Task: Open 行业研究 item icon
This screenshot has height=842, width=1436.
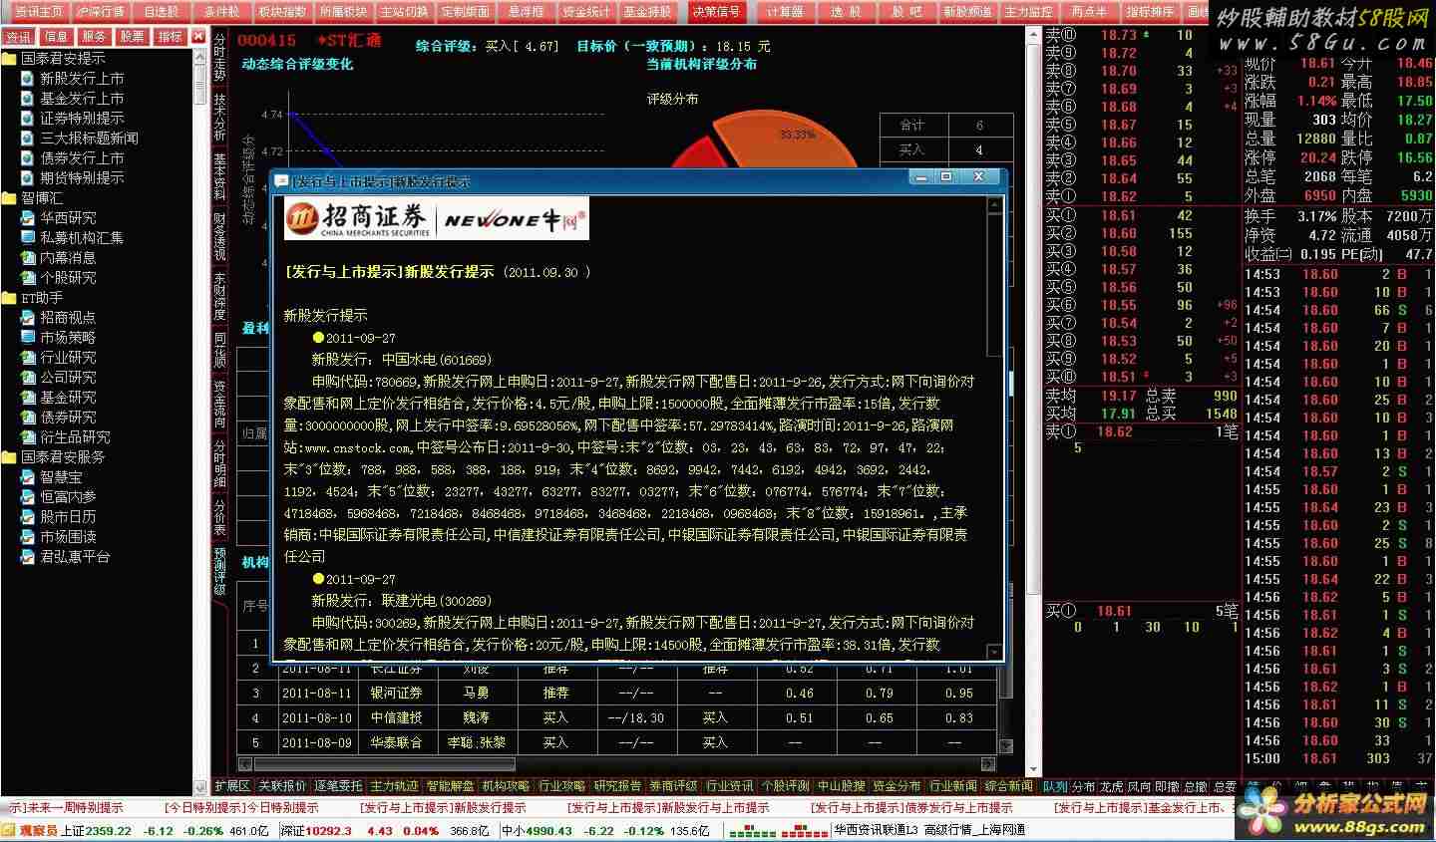Action: (28, 358)
